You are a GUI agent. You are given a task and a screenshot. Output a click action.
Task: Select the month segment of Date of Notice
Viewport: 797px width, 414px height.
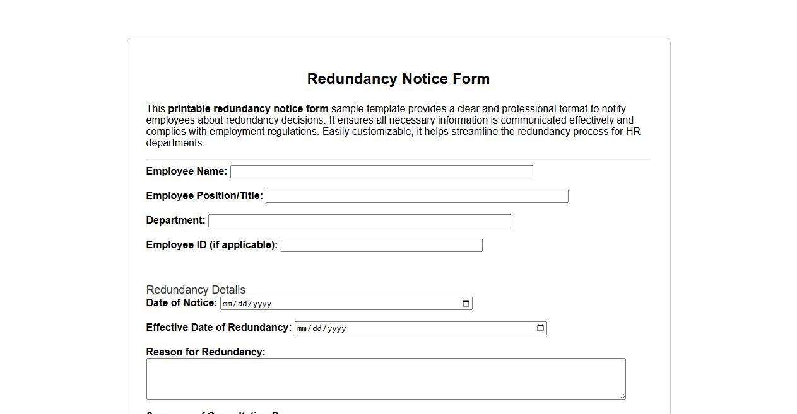pyautogui.click(x=227, y=303)
